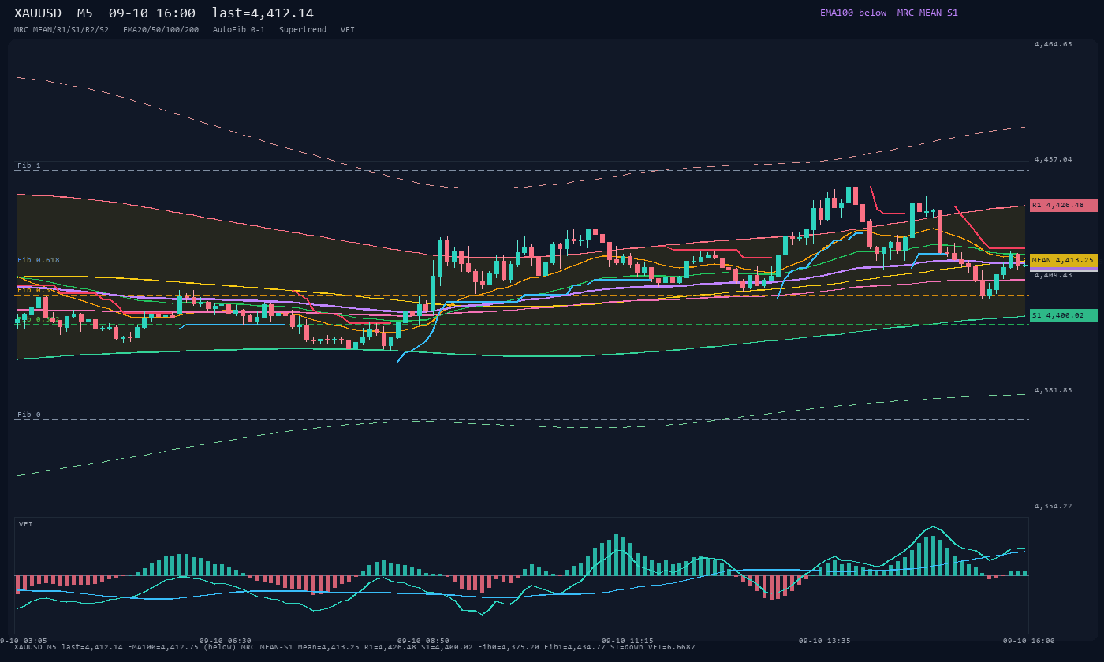Screen dimensions: 1104x662
Task: Click the 'EMA20/50/100/200' legend entry
Action: (x=161, y=30)
